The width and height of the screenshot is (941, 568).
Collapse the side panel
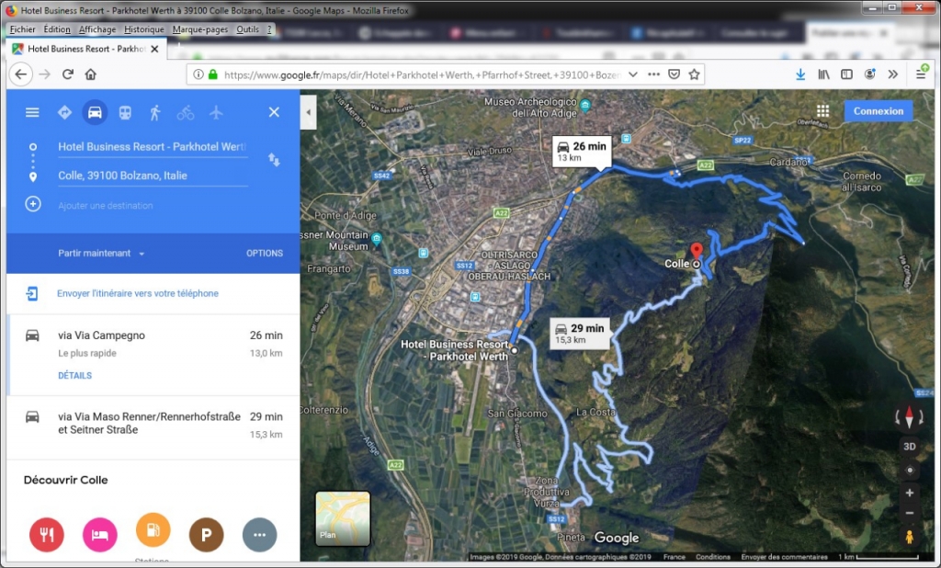pos(309,112)
